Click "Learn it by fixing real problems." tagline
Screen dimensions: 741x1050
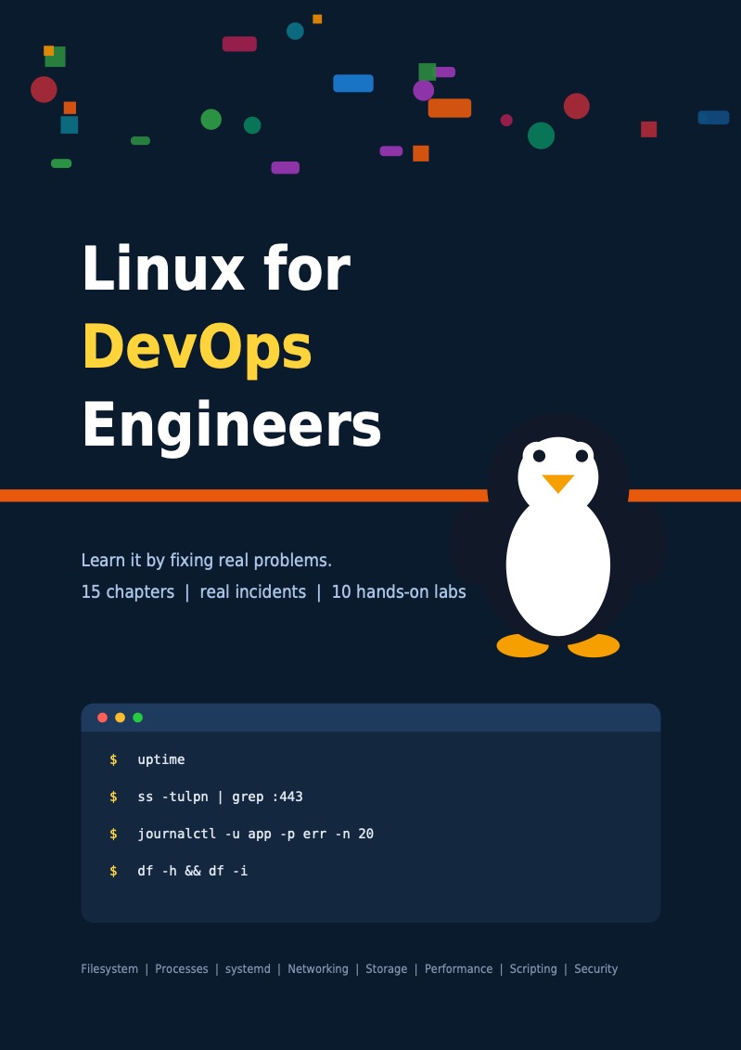pos(207,561)
